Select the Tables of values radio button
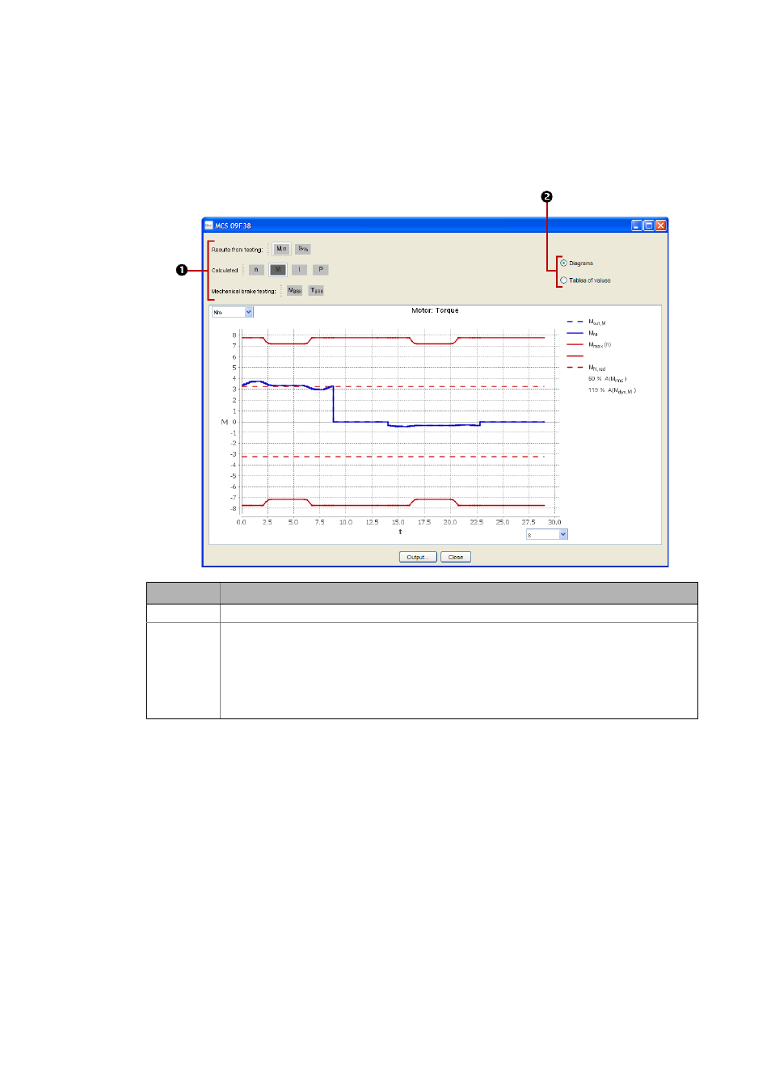Viewport: 771px width, 1091px height. (x=563, y=280)
